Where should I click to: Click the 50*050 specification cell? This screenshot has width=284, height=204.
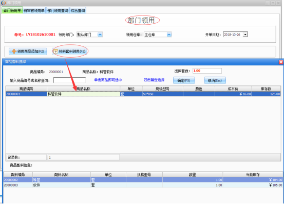162,94
